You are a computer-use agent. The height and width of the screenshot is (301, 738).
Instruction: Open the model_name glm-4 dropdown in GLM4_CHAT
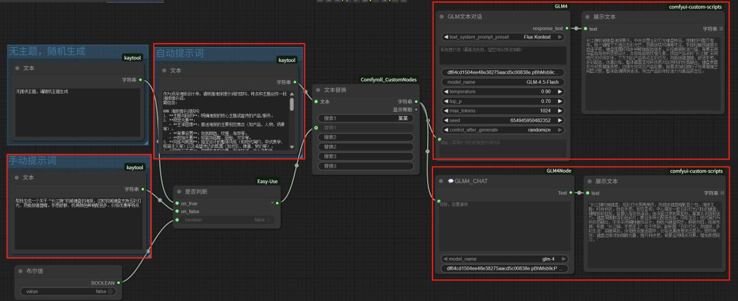(x=504, y=259)
